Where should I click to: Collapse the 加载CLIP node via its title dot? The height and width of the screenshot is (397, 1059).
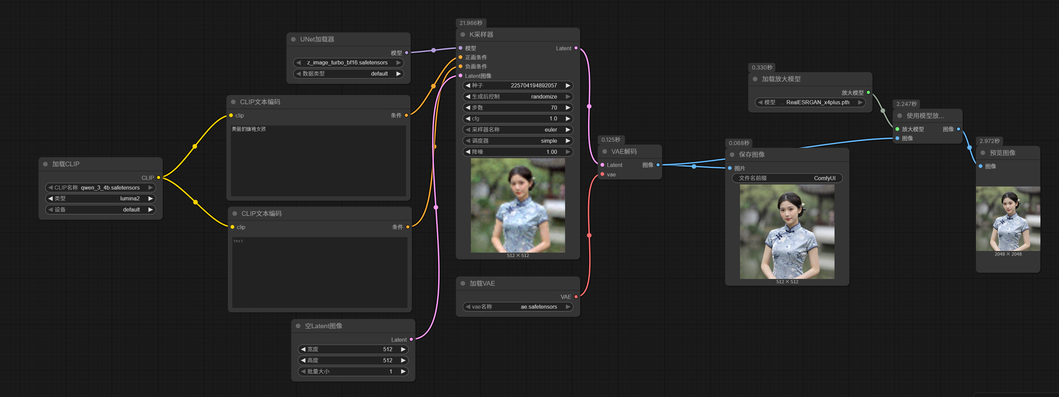tap(45, 164)
